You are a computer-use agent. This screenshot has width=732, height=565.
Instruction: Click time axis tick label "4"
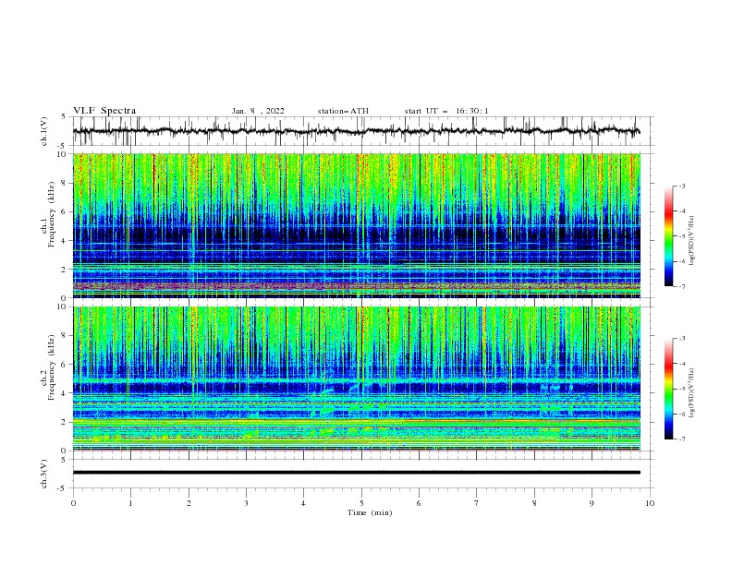(303, 503)
